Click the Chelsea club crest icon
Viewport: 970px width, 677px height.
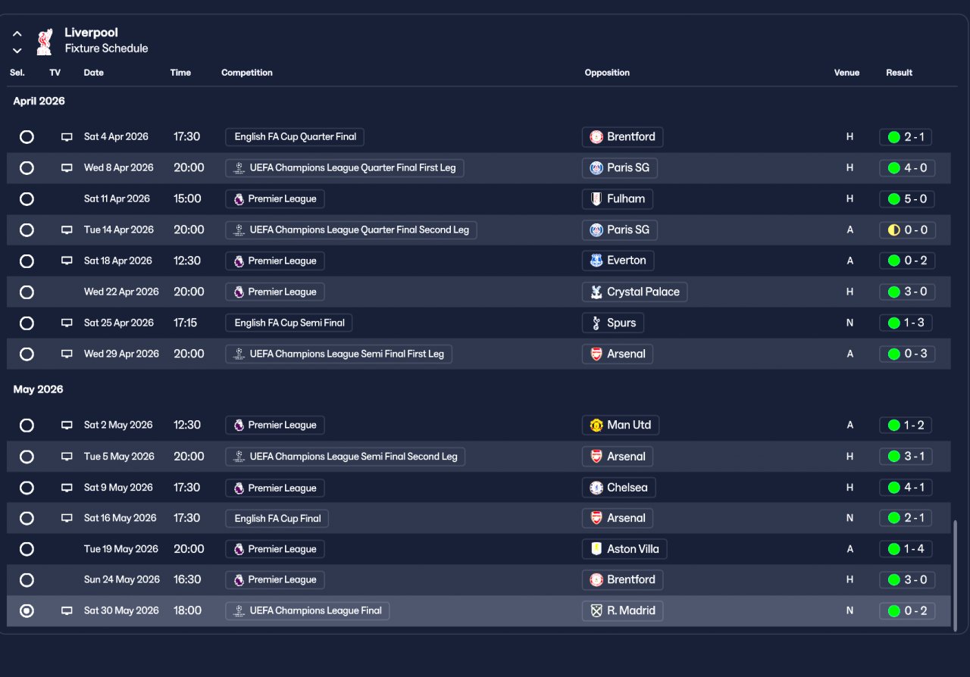pyautogui.click(x=596, y=488)
